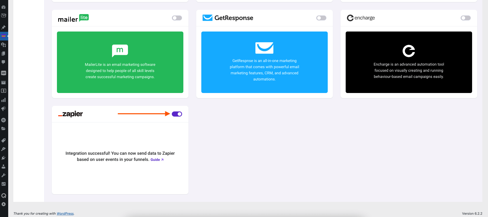Click the mailer lite logo
Image resolution: width=488 pixels, height=217 pixels.
click(x=73, y=18)
